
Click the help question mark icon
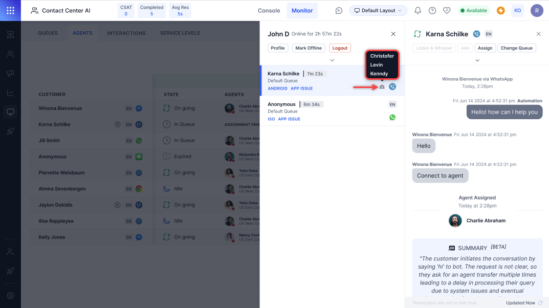432,11
